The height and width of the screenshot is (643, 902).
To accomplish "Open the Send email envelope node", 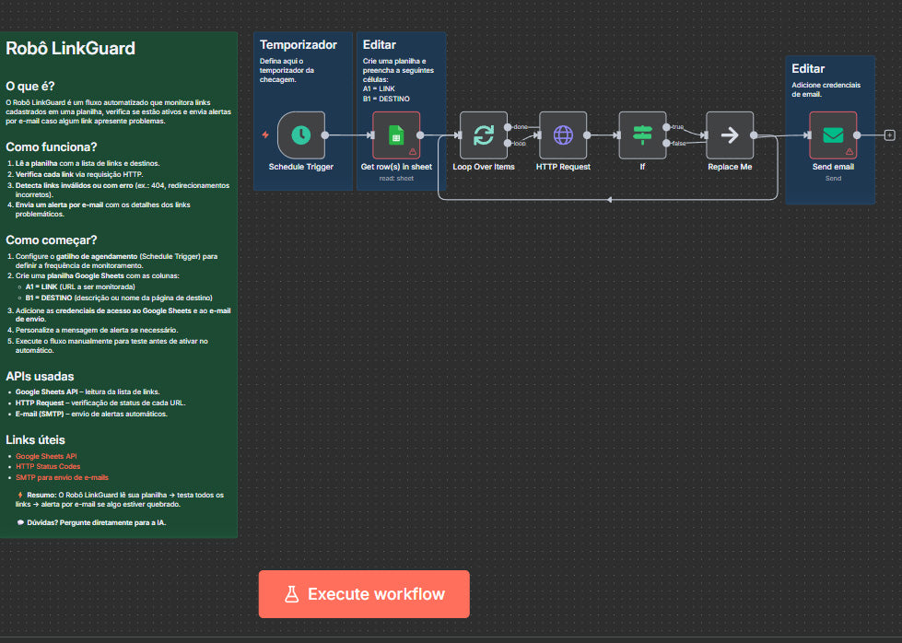I will pyautogui.click(x=832, y=135).
